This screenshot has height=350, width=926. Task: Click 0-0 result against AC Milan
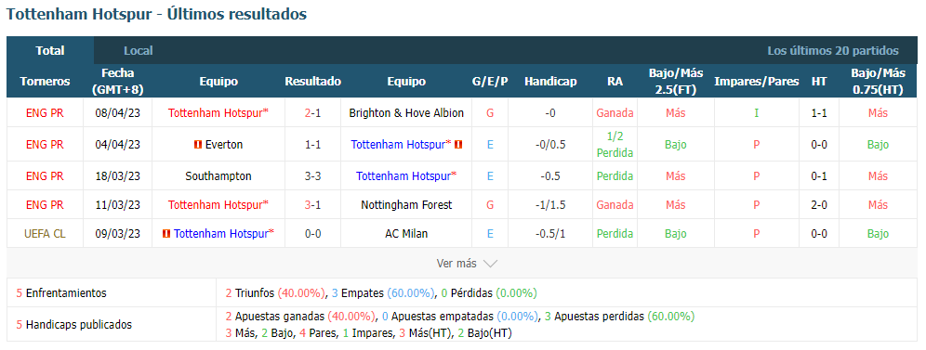(313, 234)
